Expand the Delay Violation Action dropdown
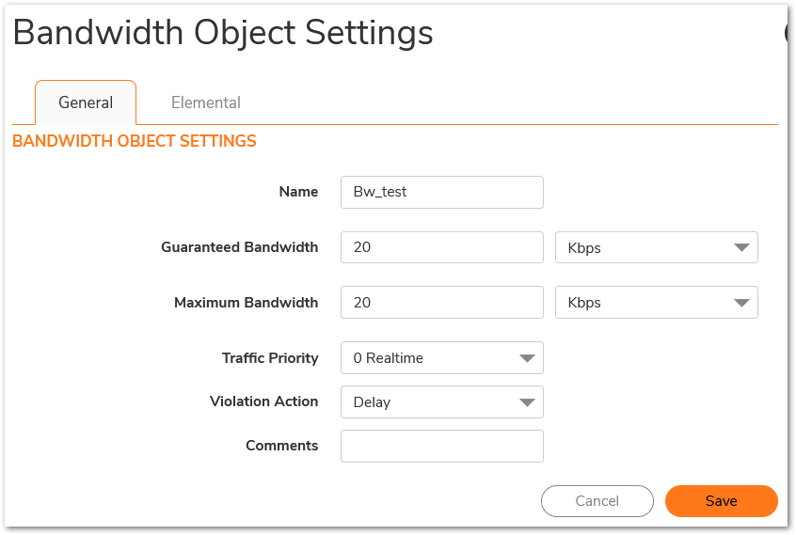 coord(441,402)
